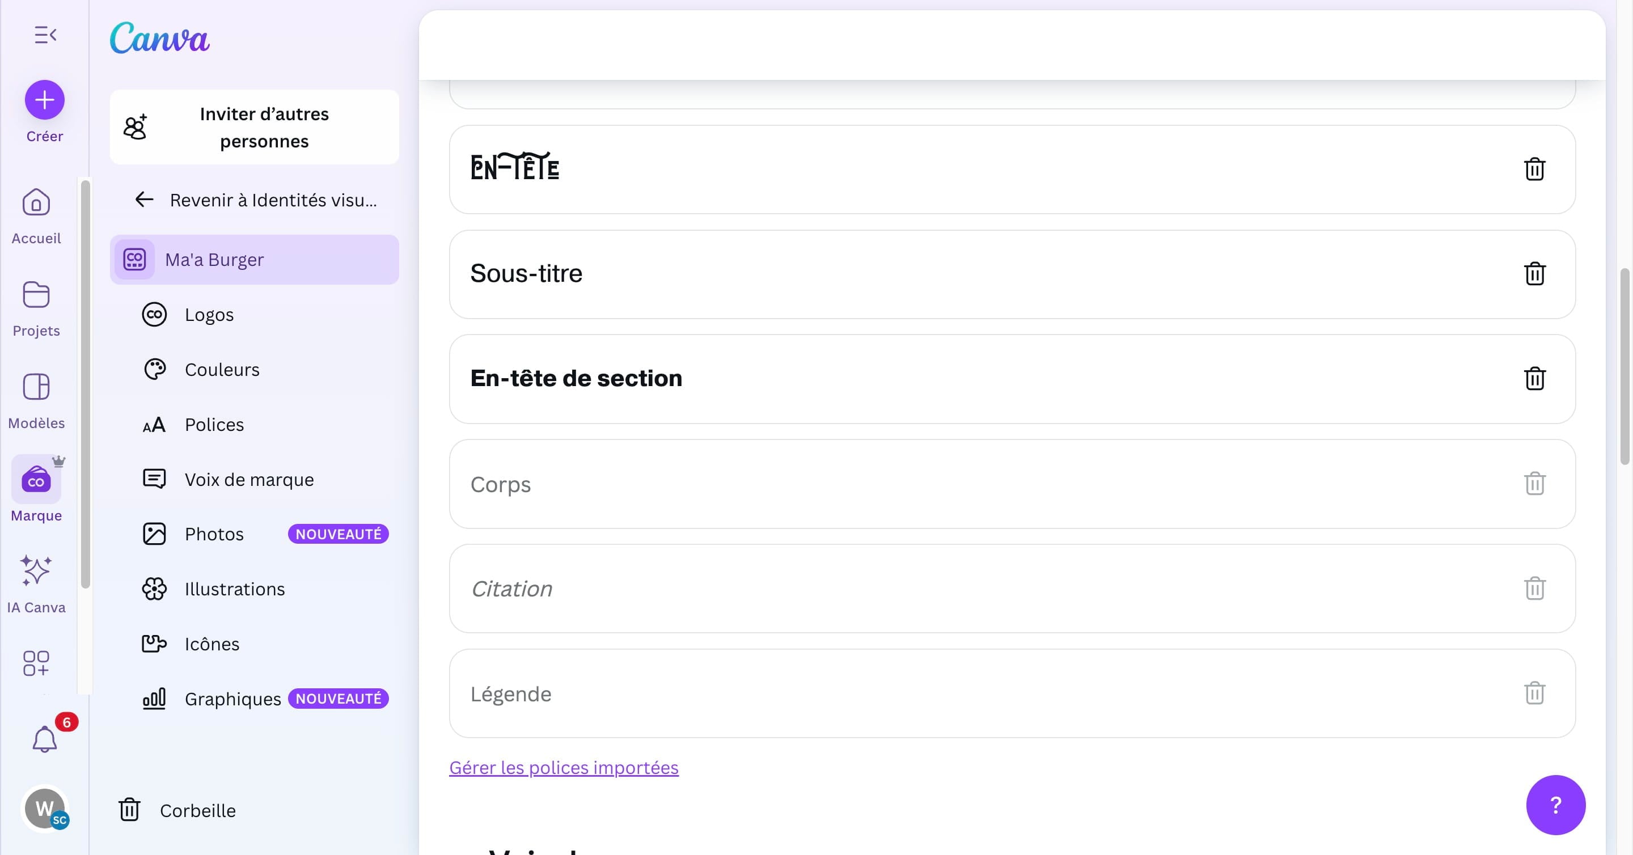Click Inviter d'autres personnes button
Viewport: 1633px width, 855px height.
tap(254, 128)
